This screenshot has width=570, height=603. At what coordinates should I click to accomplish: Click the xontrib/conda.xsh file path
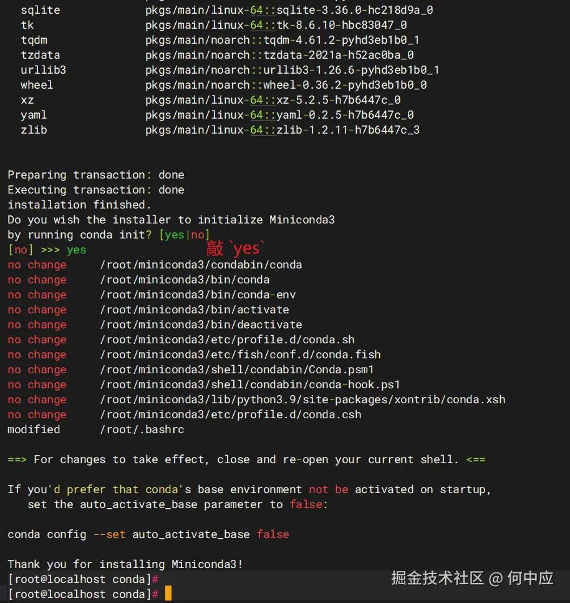tap(302, 400)
